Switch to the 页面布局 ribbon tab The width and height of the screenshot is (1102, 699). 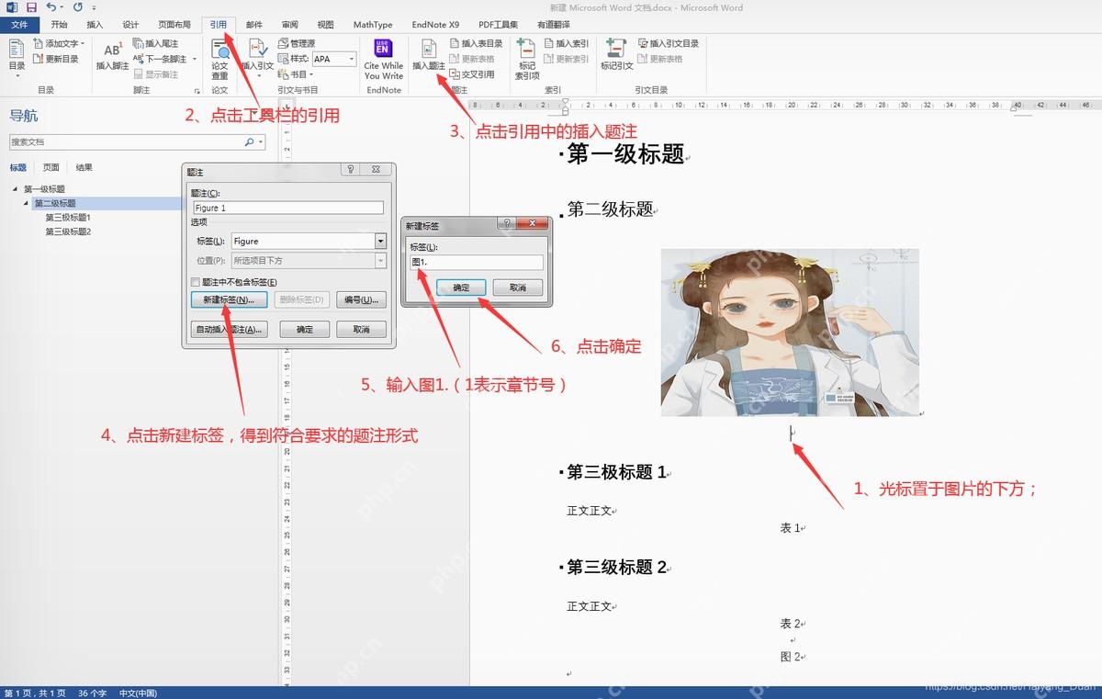(174, 25)
